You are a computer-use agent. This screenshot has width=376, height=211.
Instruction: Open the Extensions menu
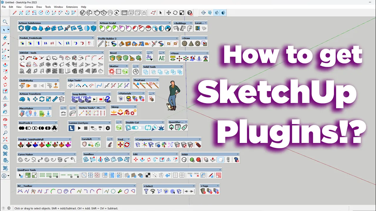click(72, 7)
